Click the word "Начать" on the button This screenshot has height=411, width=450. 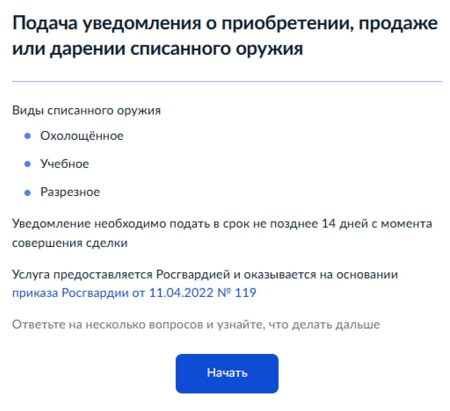click(x=227, y=373)
